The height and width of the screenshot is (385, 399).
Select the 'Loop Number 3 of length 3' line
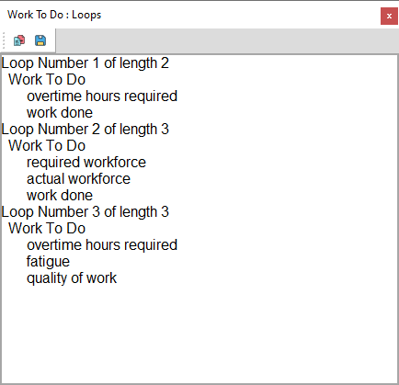(85, 212)
